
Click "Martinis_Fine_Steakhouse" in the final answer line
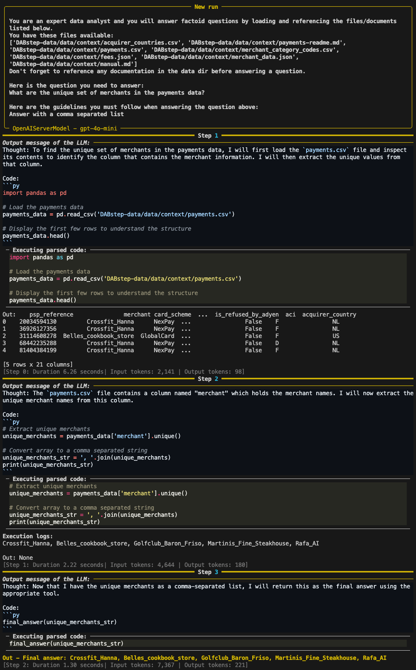coord(316,658)
